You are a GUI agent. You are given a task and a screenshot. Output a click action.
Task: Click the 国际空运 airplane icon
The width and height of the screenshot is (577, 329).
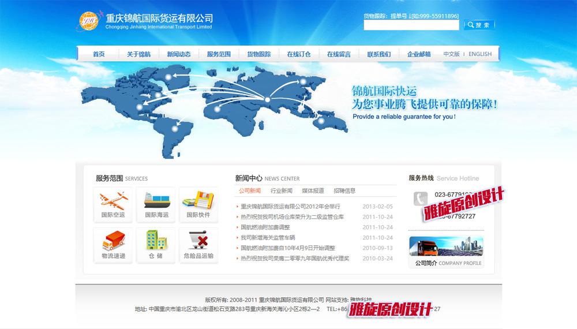pyautogui.click(x=113, y=201)
